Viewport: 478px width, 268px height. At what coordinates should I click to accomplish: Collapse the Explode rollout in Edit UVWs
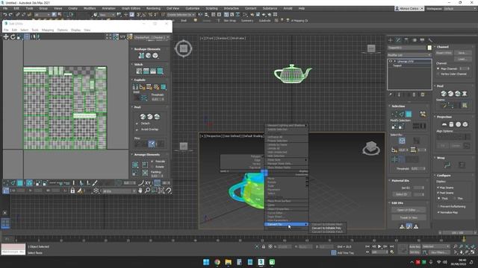140,80
